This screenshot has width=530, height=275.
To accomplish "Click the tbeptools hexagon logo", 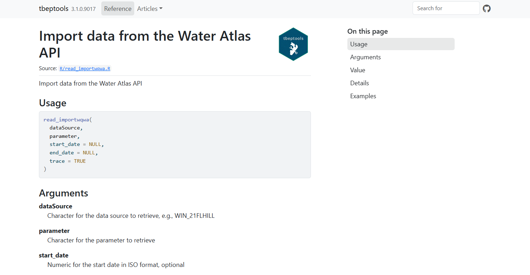I will (x=293, y=44).
